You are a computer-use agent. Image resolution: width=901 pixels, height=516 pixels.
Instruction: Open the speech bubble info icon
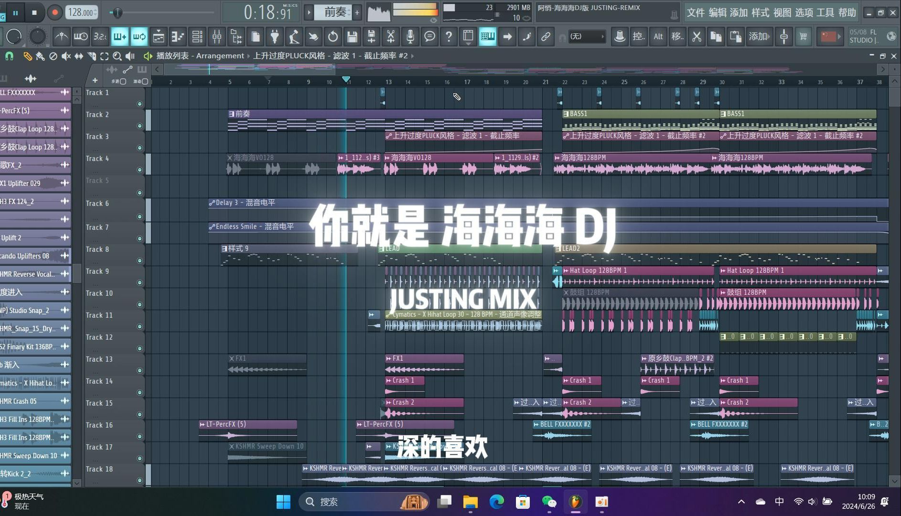(x=429, y=36)
